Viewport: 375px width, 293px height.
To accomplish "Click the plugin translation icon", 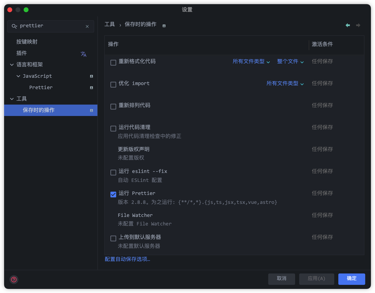I will pyautogui.click(x=83, y=54).
